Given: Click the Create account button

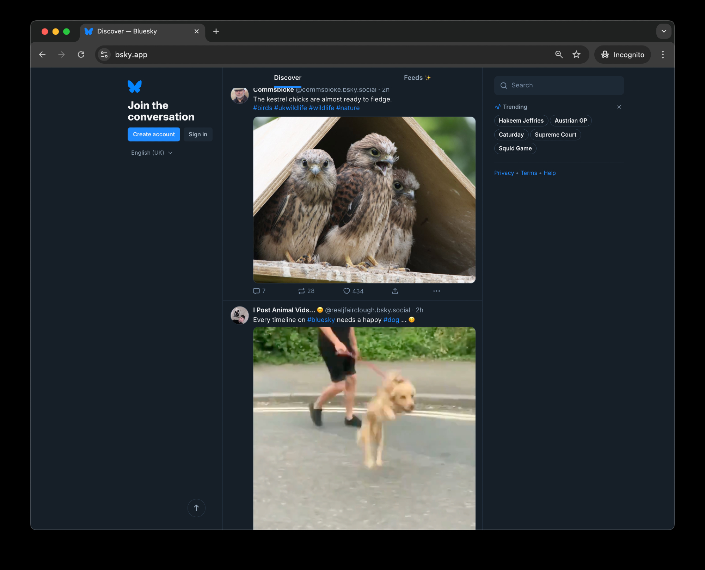Looking at the screenshot, I should (154, 134).
